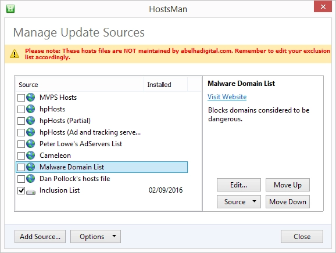
Task: Click the yellow warning triangle icon
Action: (15, 54)
